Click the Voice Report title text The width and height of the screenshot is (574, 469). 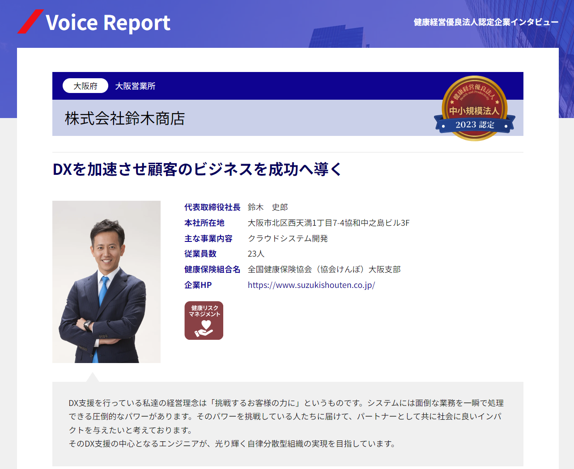(x=108, y=22)
